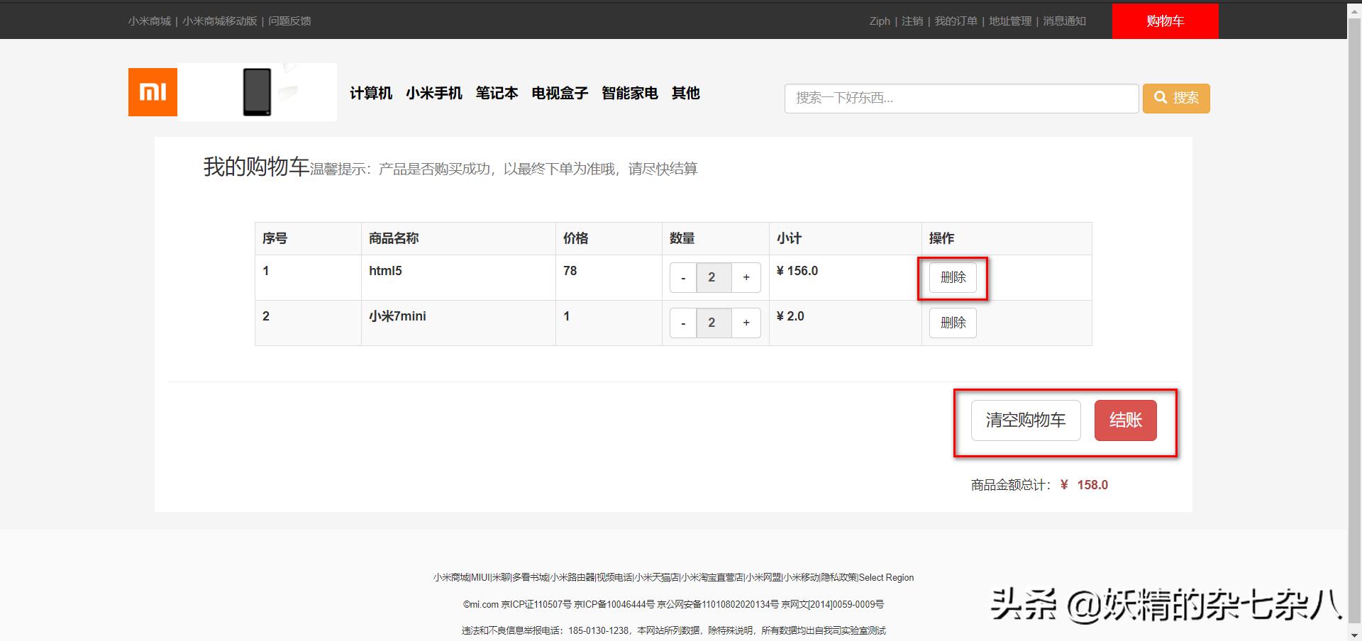Open the 笔记本 category
Image resolution: width=1362 pixels, height=641 pixels.
(497, 93)
